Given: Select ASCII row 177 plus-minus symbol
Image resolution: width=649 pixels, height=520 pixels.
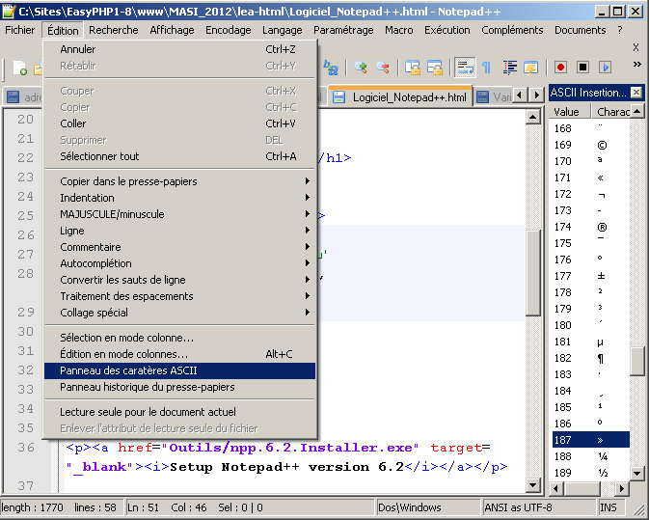Looking at the screenshot, I should click(591, 276).
